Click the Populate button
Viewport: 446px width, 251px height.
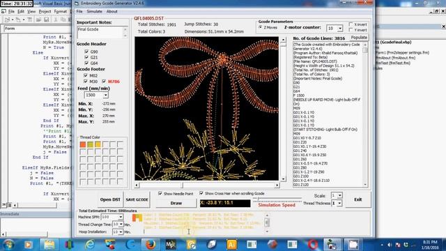359,37
